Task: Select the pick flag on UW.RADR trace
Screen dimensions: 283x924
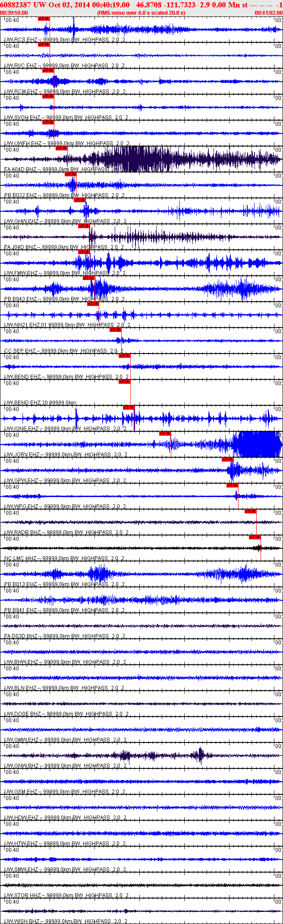Action: coord(251,511)
